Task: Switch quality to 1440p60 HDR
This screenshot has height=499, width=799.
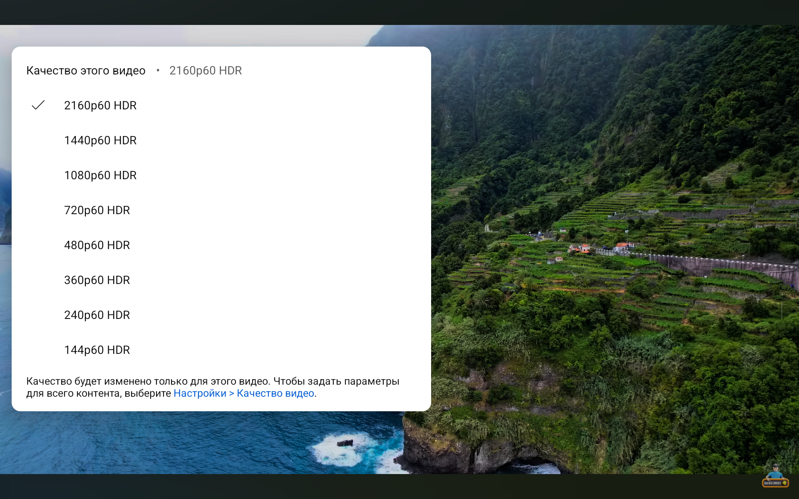Action: click(221, 141)
